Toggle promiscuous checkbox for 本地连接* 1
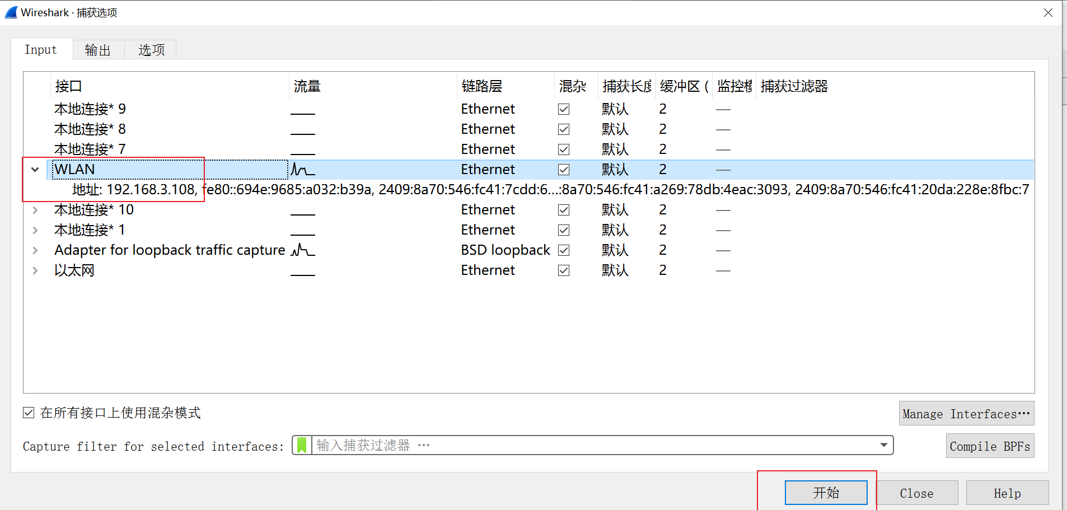This screenshot has width=1067, height=510. click(564, 230)
